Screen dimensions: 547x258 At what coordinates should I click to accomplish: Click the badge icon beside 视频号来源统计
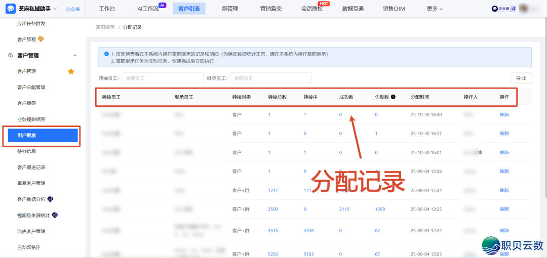(x=55, y=215)
